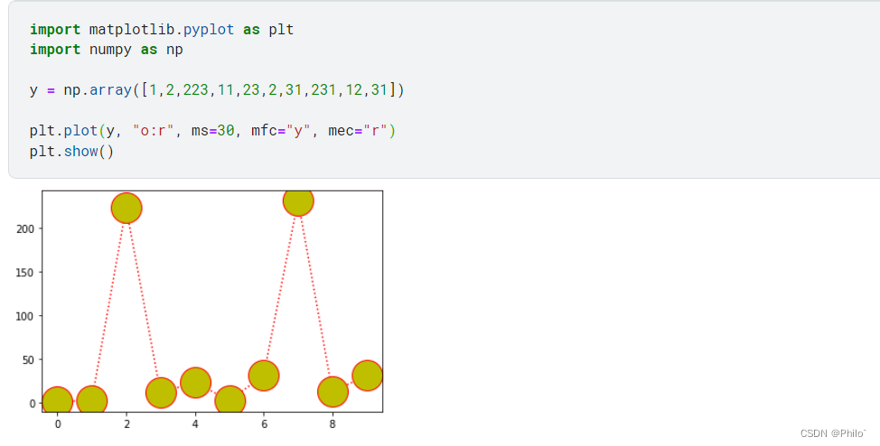
Task: Click the x-axis tick label 8
Action: (332, 424)
